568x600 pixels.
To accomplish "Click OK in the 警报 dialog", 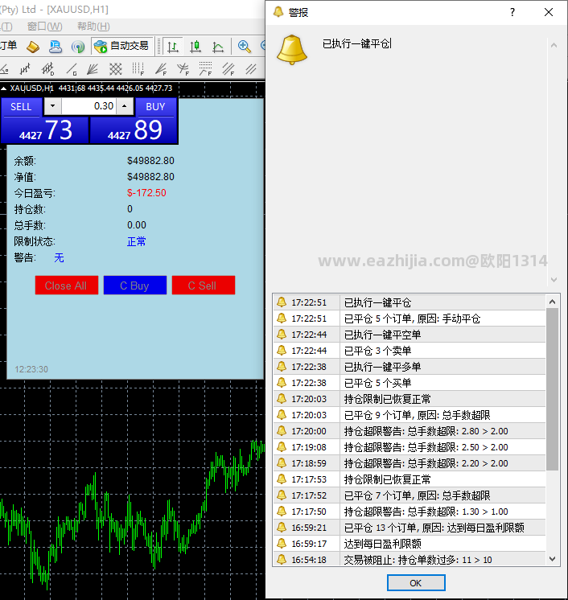I will pyautogui.click(x=416, y=583).
